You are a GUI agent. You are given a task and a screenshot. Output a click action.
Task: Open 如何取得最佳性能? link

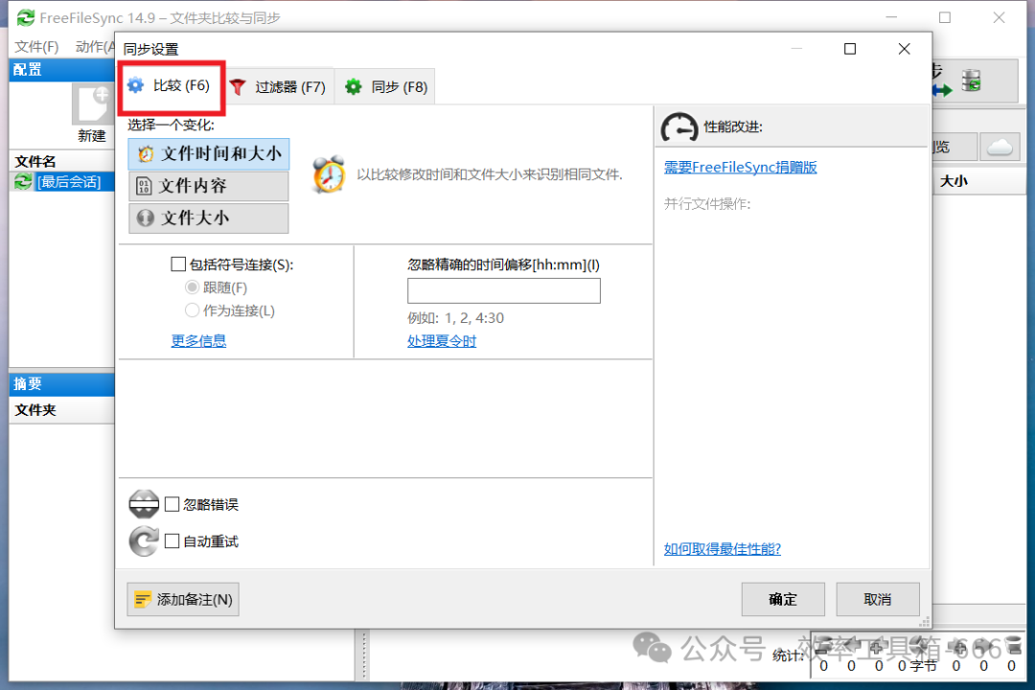(723, 549)
